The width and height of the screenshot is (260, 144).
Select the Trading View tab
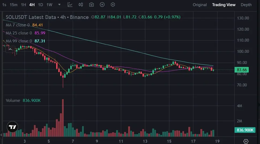[x=224, y=5]
